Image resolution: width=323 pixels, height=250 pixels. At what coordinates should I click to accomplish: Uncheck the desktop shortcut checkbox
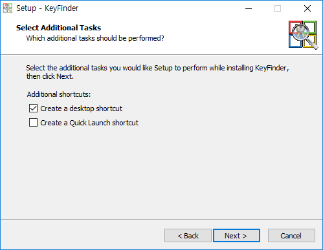[33, 109]
